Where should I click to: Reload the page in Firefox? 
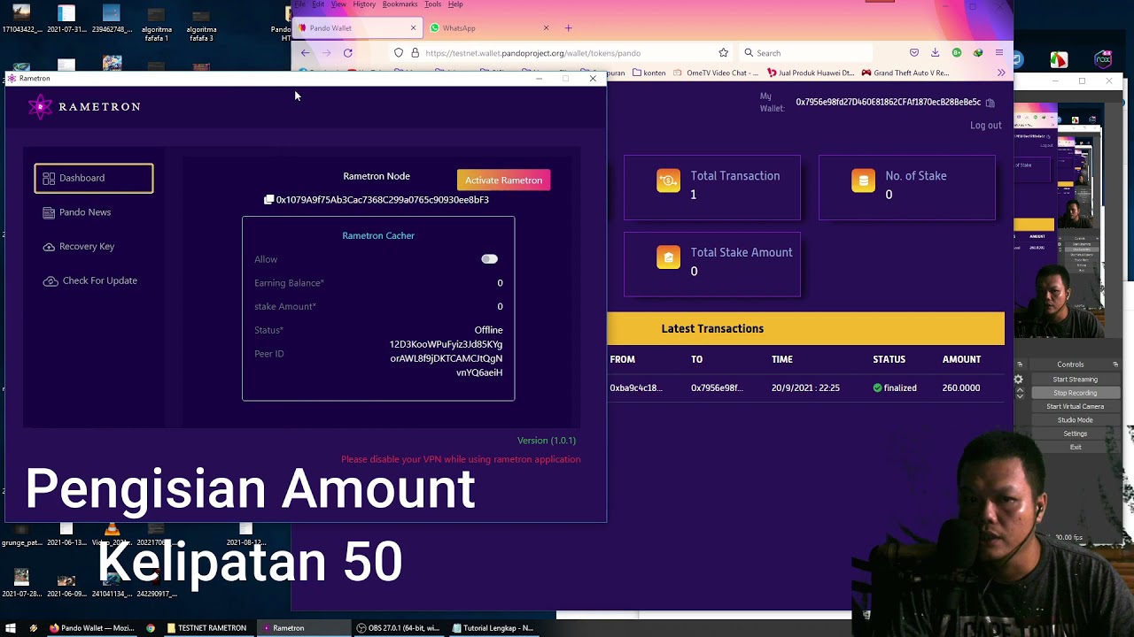(348, 53)
